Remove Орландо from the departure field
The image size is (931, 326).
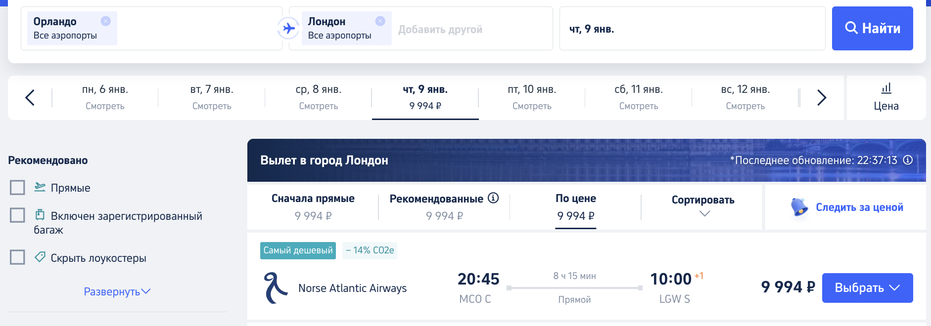105,21
